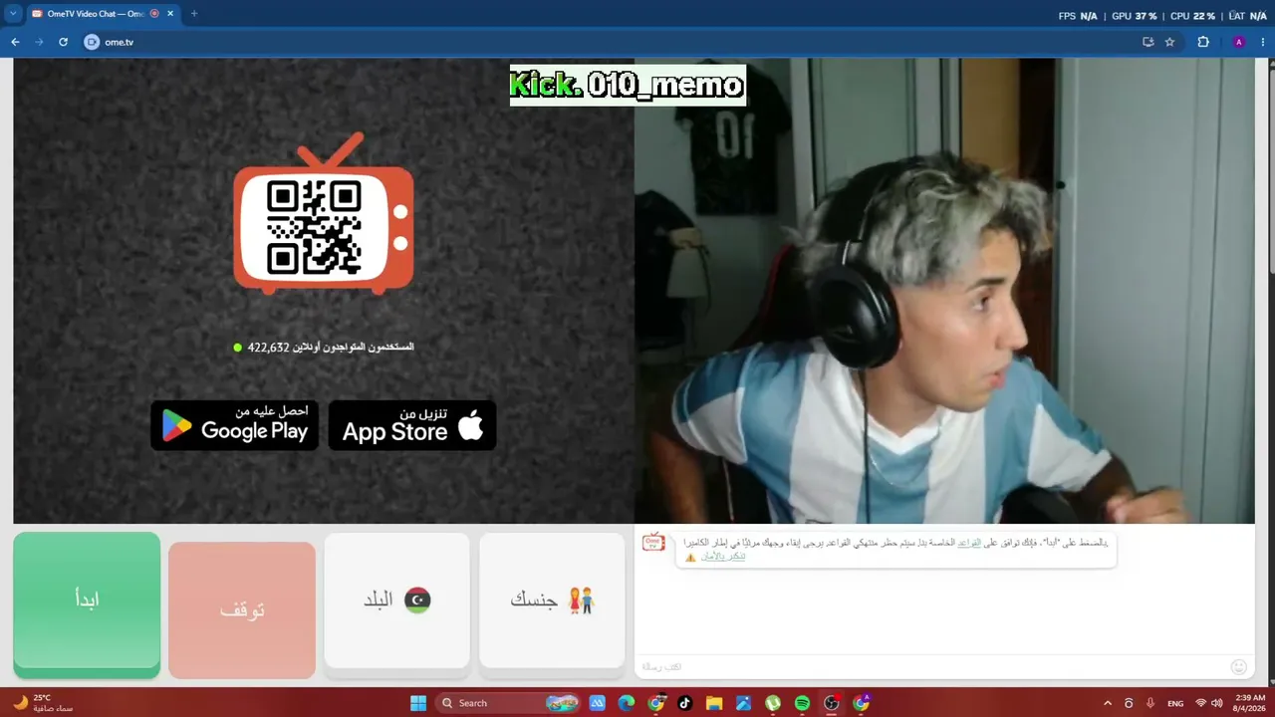Open the جنسك gender selector
1275x717 pixels.
[552, 600]
